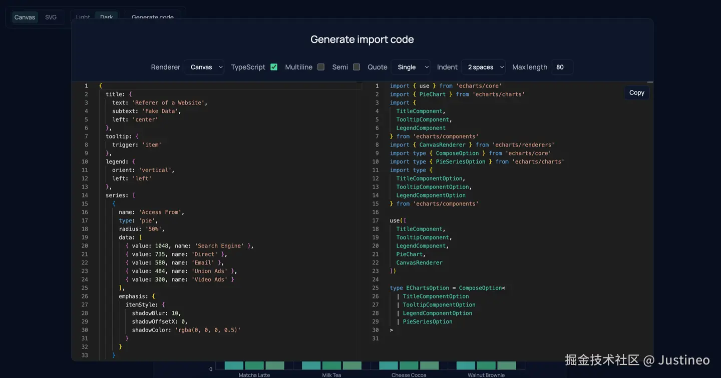Copy the generated import code
The image size is (721, 378).
[636, 92]
